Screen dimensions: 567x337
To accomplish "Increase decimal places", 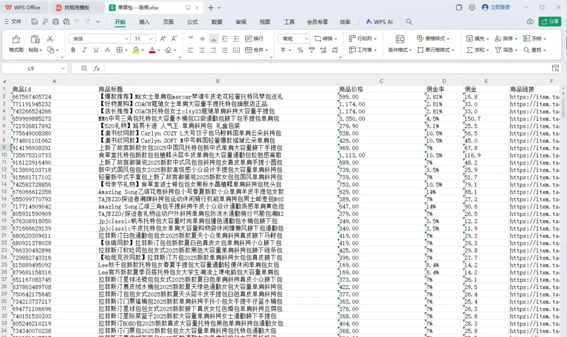I will pyautogui.click(x=323, y=50).
